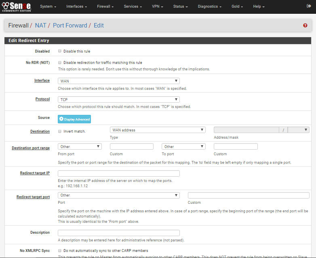The width and height of the screenshot is (316, 258).
Task: Expand the Protocol TCP dropdown
Action: coord(119,99)
